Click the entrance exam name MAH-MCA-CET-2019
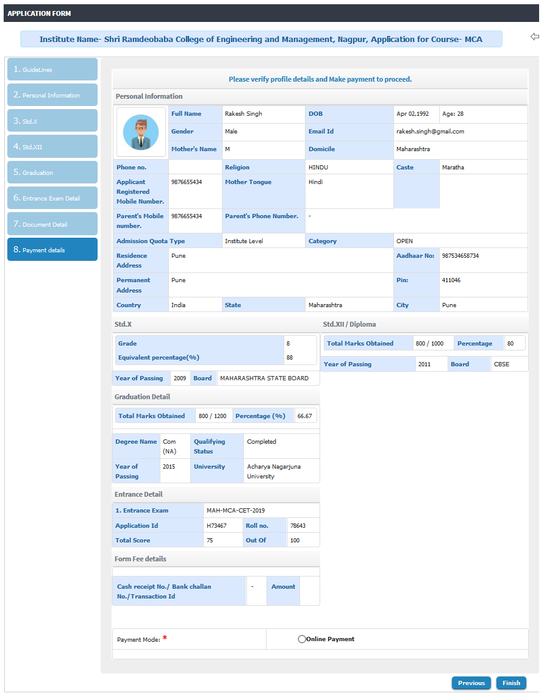544x696 pixels. click(236, 511)
